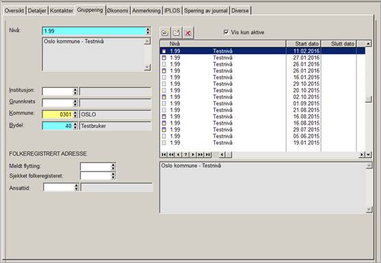Open the Bydel code selector arrows
This screenshot has width=381, height=263.
pos(75,126)
